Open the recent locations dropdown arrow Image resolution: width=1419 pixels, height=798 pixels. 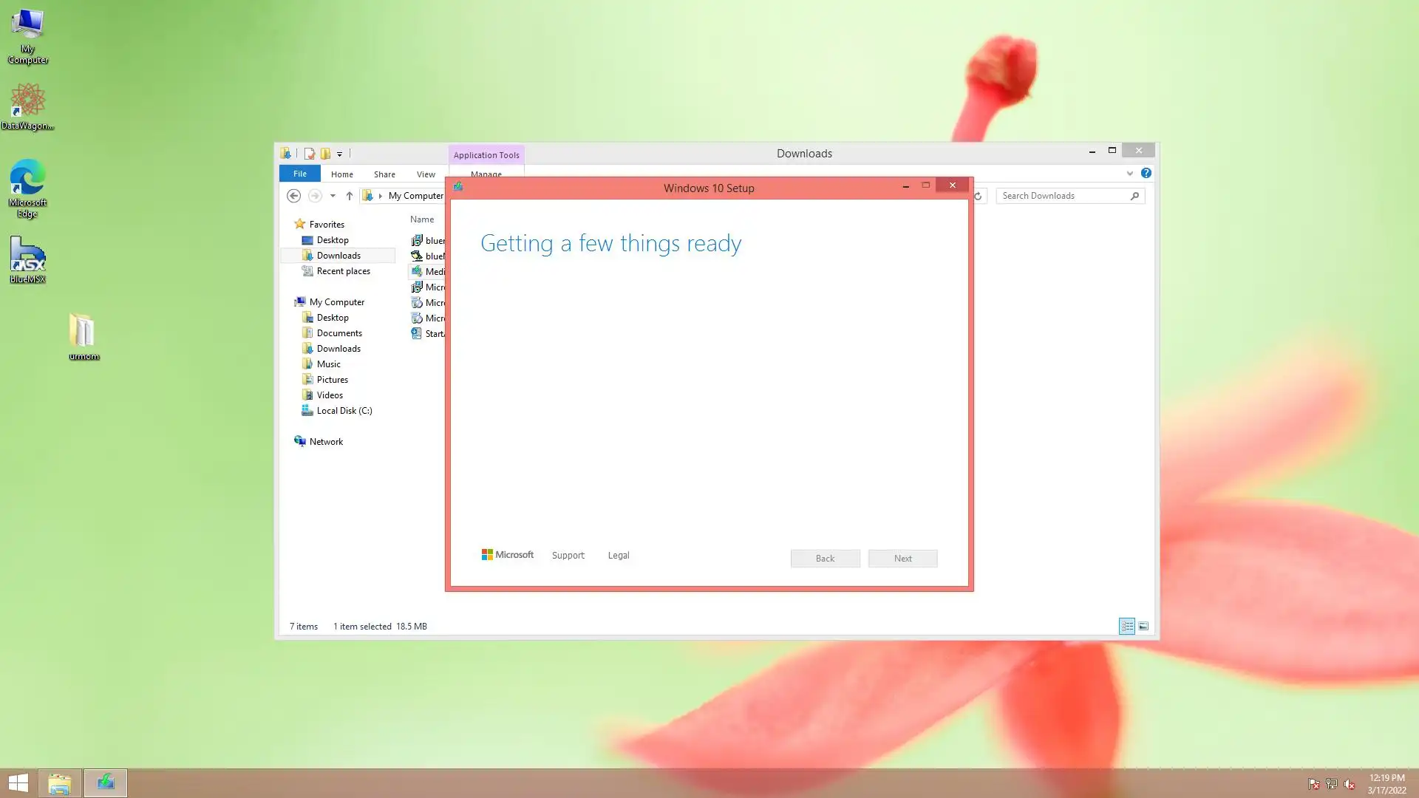(333, 196)
